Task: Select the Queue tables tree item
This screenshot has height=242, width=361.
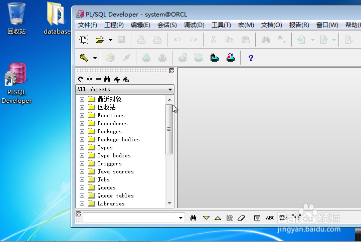Action: [115, 195]
